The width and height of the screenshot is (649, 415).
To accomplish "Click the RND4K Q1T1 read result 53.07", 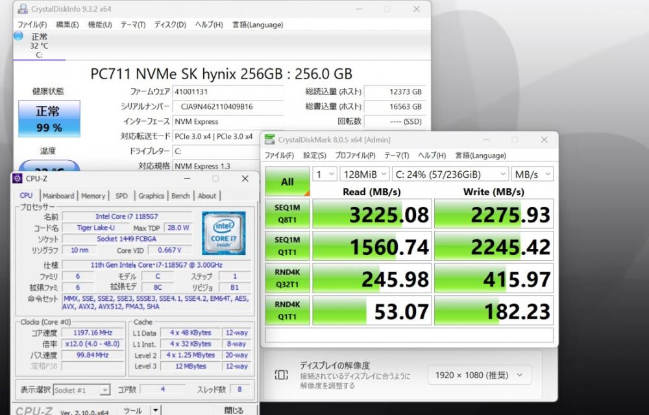I will pos(372,311).
